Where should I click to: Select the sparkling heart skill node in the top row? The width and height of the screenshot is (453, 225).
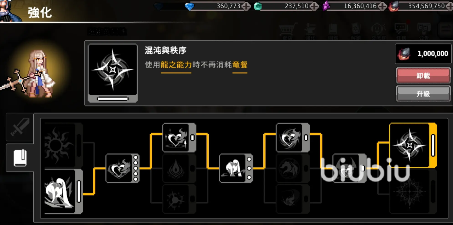179,138
